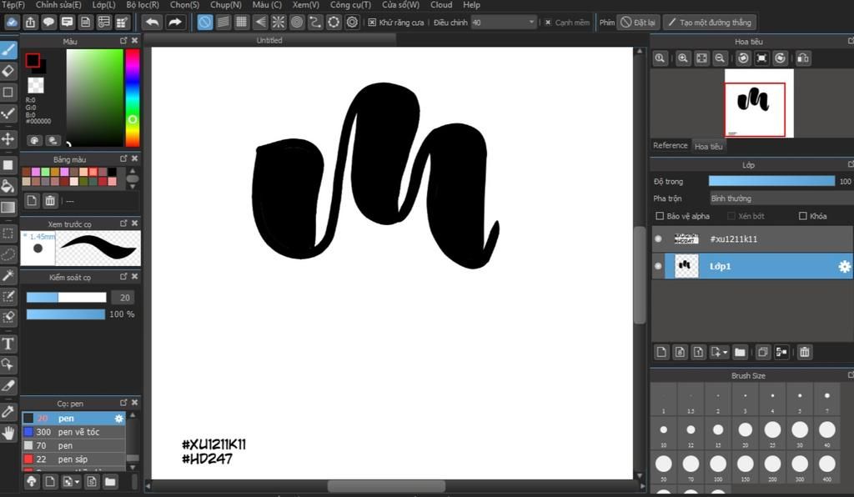The height and width of the screenshot is (497, 854).
Task: Enable radial snap
Action: point(279,23)
